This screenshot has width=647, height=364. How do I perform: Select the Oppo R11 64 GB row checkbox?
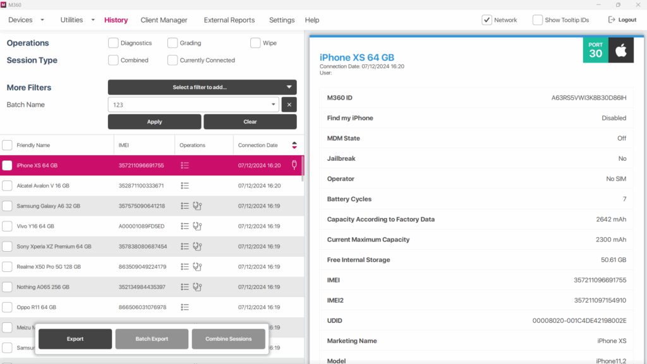tap(7, 307)
